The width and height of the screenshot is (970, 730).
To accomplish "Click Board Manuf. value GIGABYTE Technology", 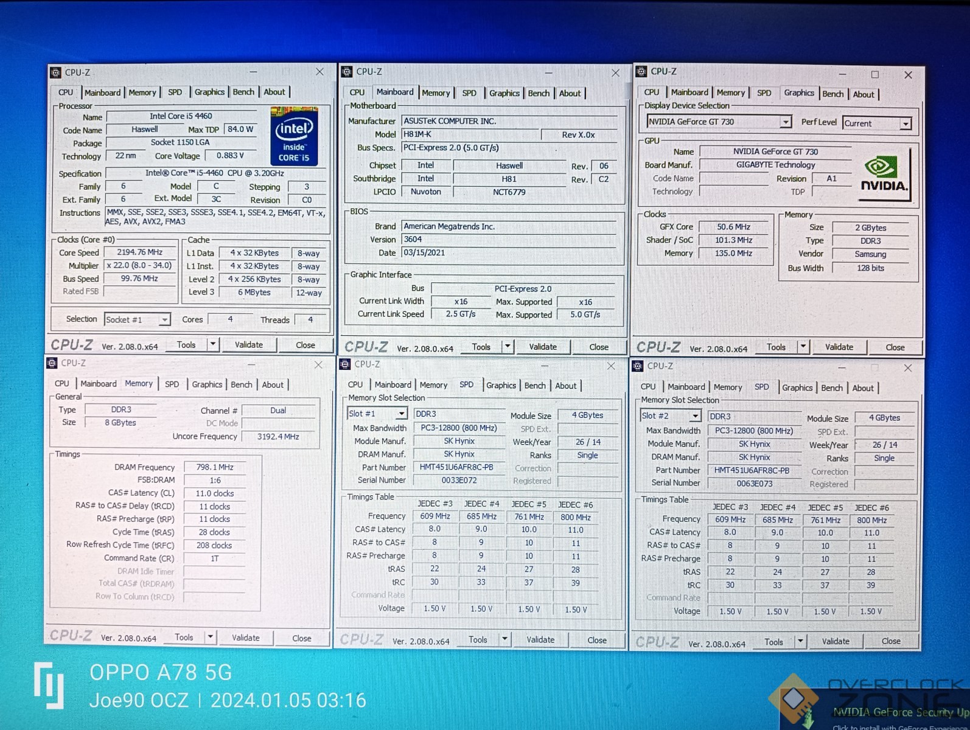I will click(775, 165).
